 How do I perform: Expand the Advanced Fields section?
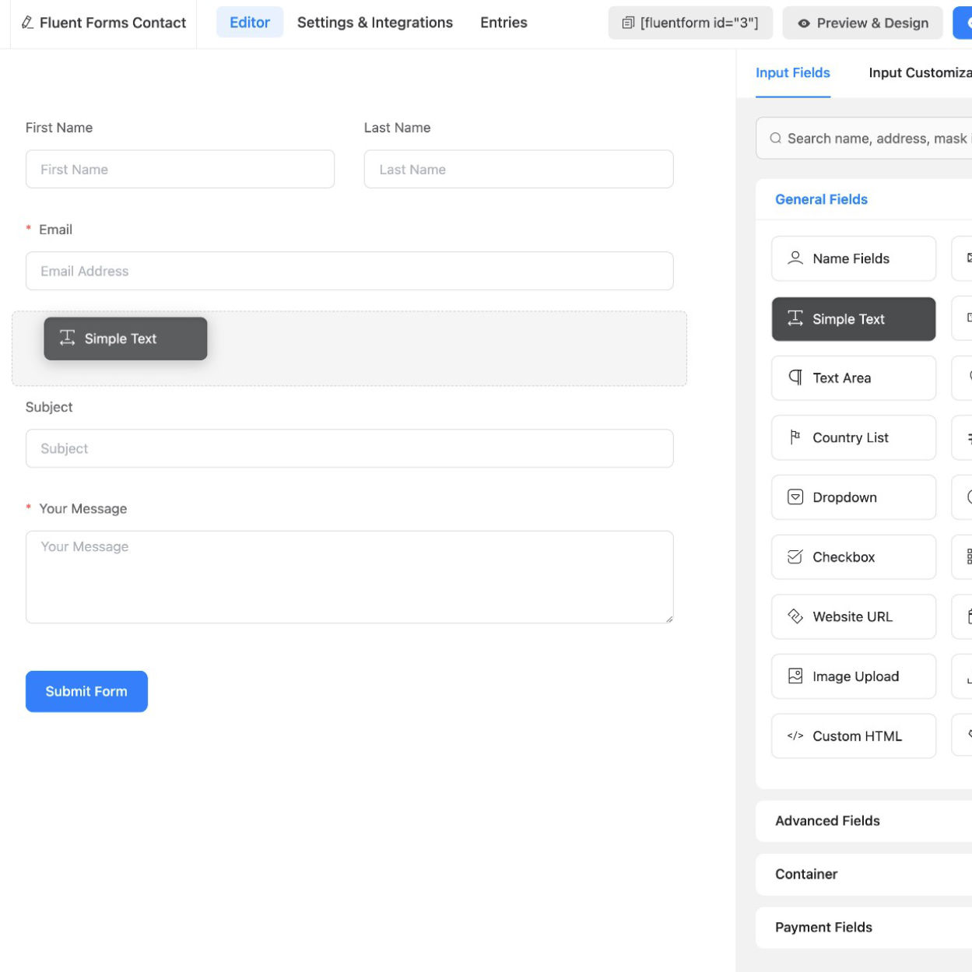pyautogui.click(x=827, y=820)
